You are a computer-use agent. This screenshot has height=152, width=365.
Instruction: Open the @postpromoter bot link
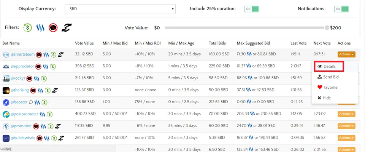click(x=24, y=114)
